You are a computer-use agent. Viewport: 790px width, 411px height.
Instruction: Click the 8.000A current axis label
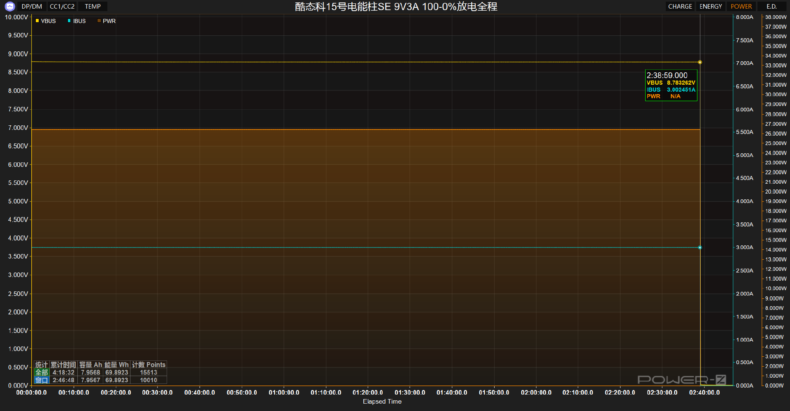pyautogui.click(x=745, y=17)
